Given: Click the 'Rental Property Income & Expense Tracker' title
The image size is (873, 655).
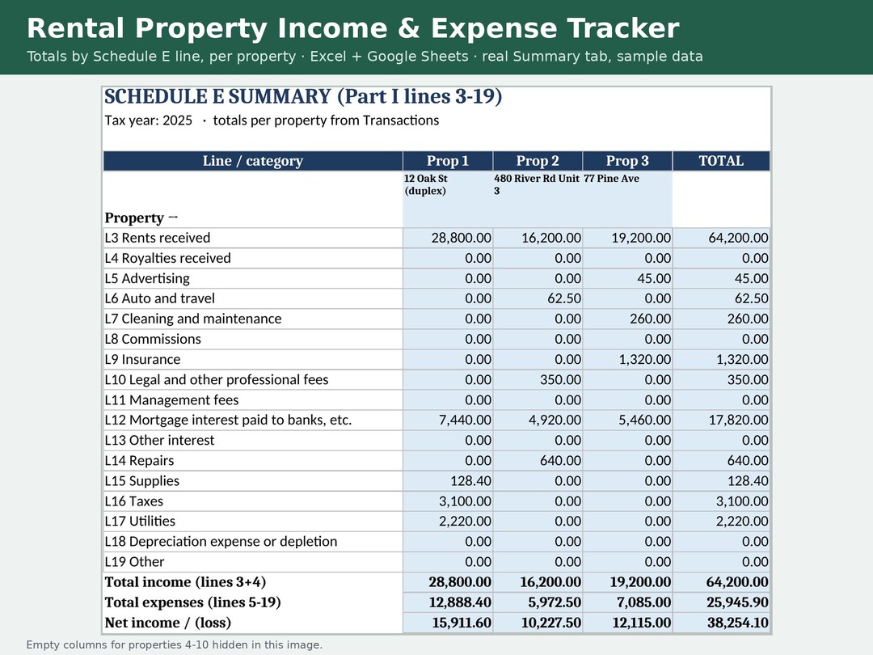Looking at the screenshot, I should point(353,28).
